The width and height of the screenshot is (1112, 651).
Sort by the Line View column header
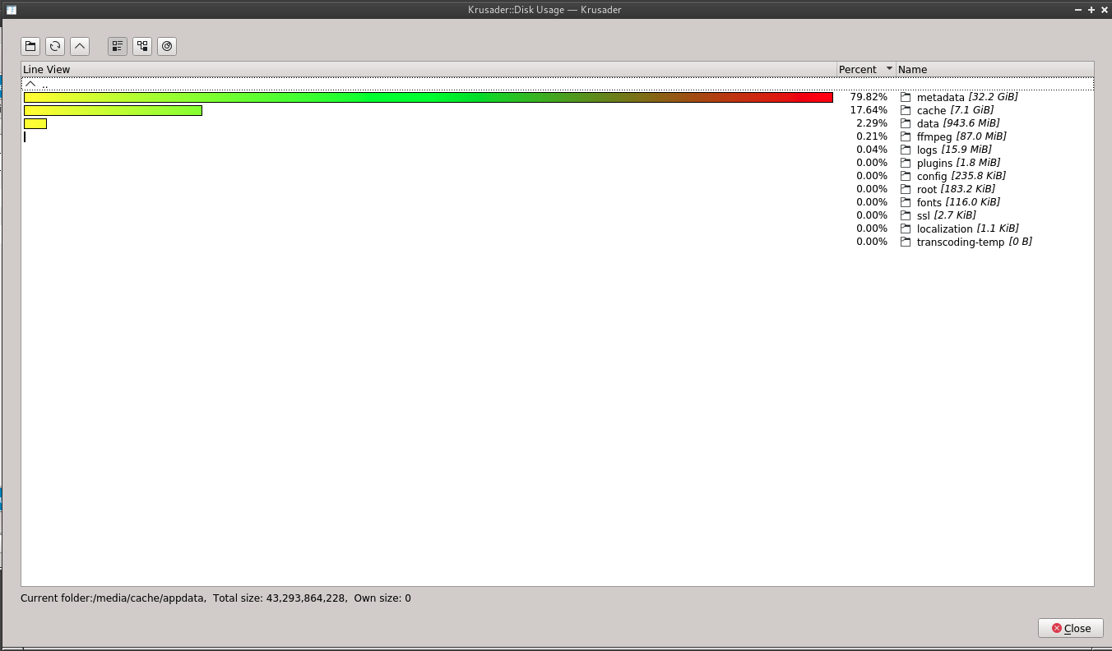point(429,70)
